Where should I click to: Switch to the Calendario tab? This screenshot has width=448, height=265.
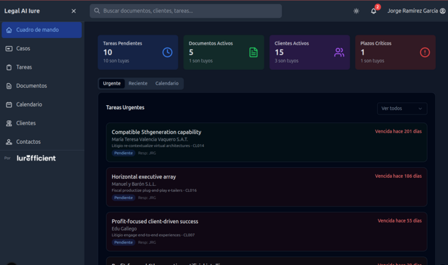pyautogui.click(x=167, y=83)
